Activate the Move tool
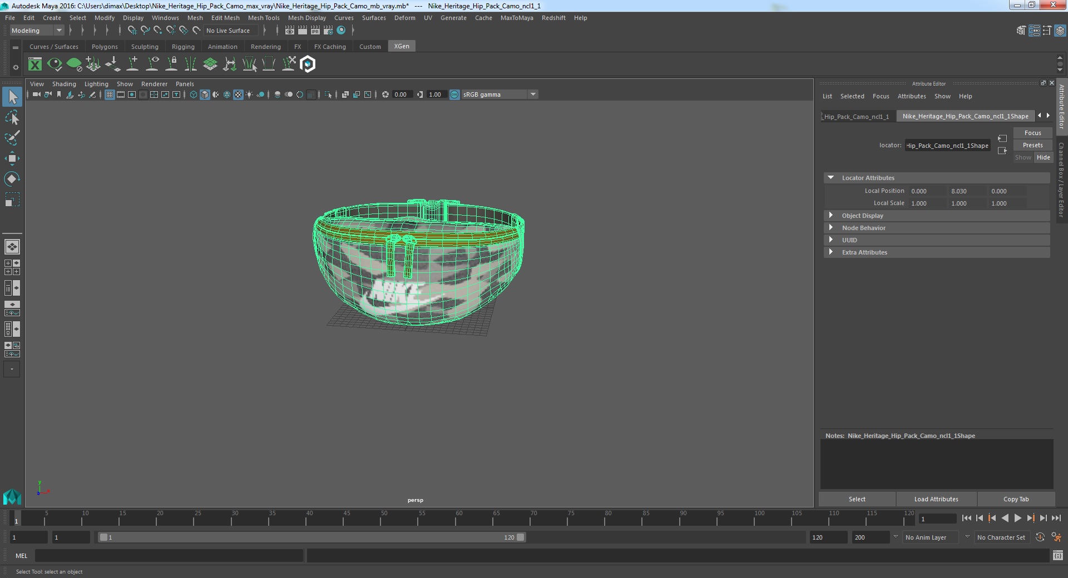This screenshot has width=1068, height=578. click(12, 158)
